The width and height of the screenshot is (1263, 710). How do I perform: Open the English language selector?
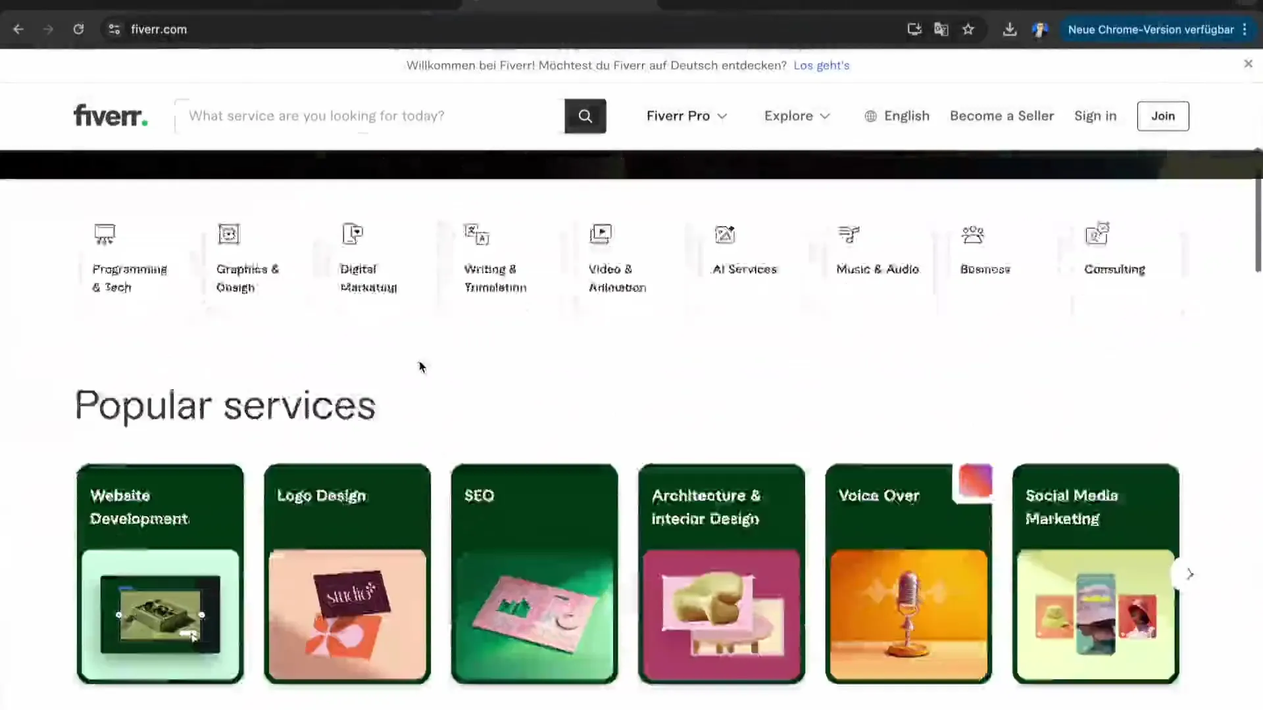(897, 116)
